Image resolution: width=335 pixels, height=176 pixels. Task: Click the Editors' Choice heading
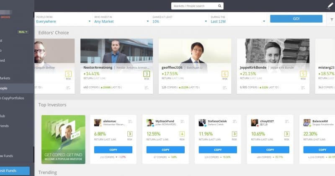click(54, 33)
